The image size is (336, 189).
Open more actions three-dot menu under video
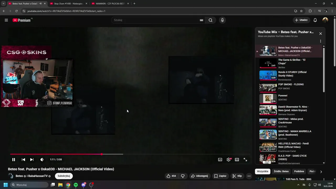[x=249, y=176]
